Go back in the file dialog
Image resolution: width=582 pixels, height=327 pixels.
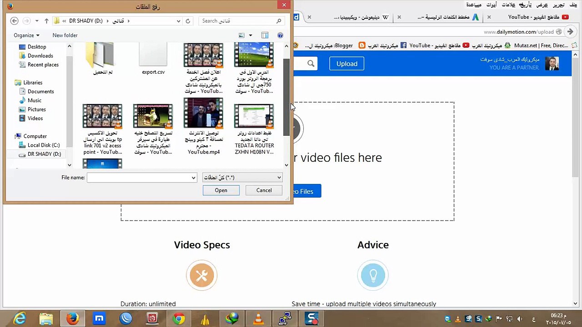click(14, 21)
